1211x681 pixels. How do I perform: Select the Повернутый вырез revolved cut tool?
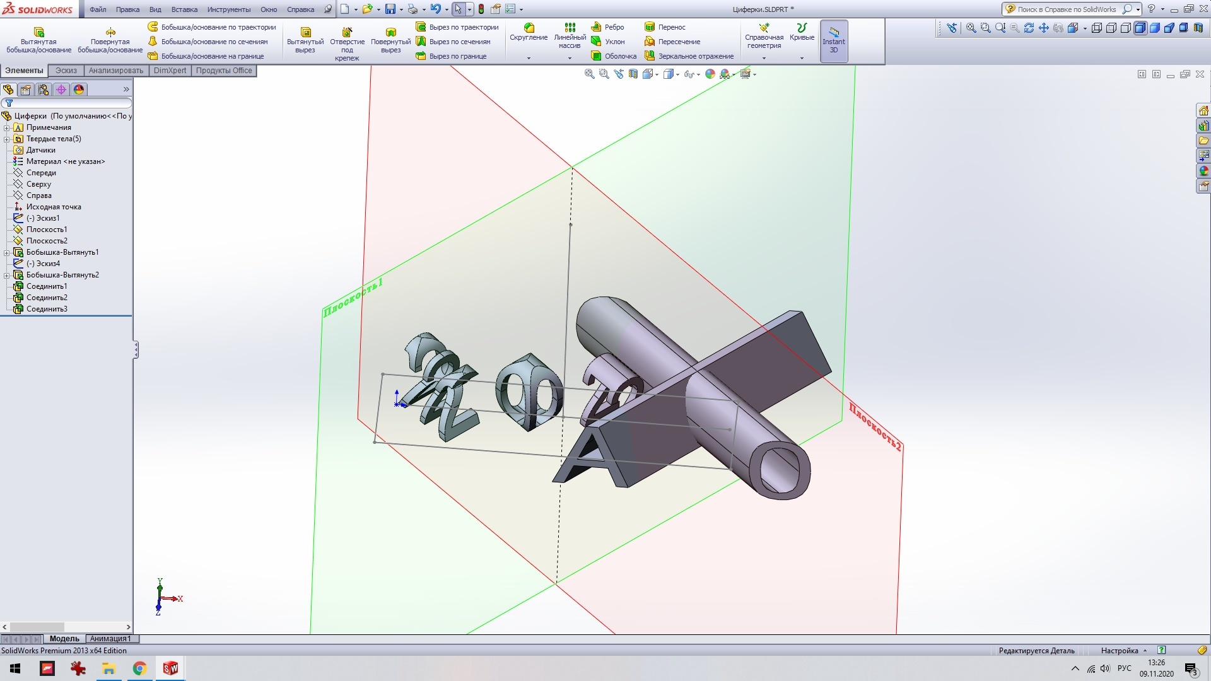pyautogui.click(x=390, y=39)
